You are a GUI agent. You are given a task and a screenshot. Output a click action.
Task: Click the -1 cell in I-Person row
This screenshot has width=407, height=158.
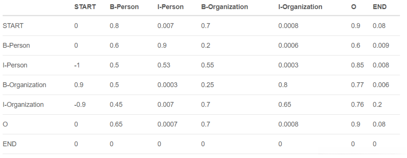pos(77,65)
